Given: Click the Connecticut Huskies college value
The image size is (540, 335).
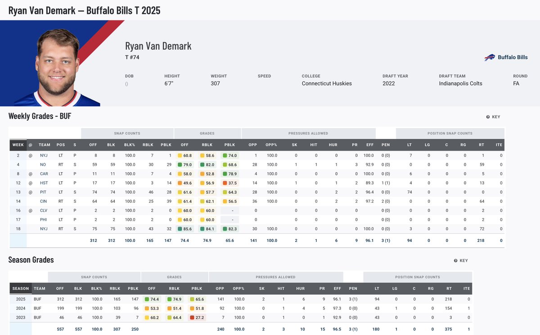Looking at the screenshot, I should click(327, 84).
